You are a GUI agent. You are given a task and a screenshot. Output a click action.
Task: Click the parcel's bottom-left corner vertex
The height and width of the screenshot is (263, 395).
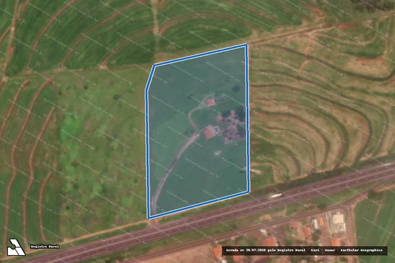(149, 218)
